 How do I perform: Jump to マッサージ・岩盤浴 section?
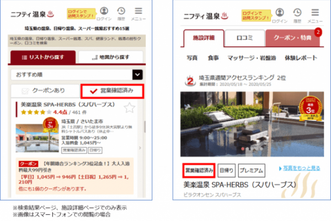tap(252, 57)
